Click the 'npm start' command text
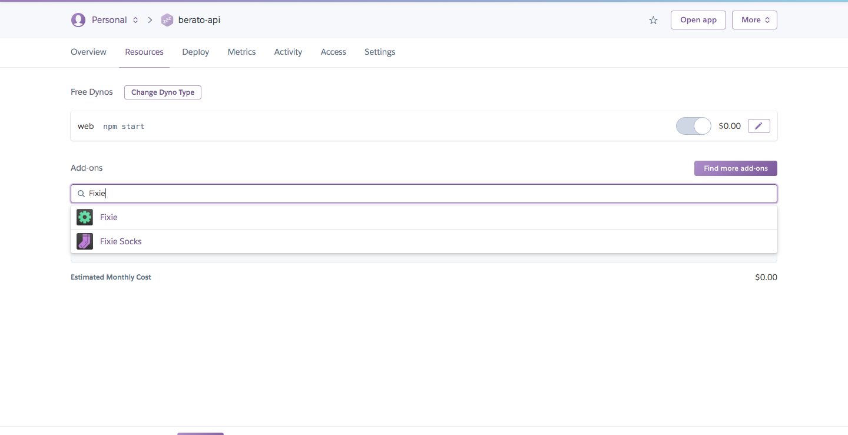848x435 pixels. [124, 126]
